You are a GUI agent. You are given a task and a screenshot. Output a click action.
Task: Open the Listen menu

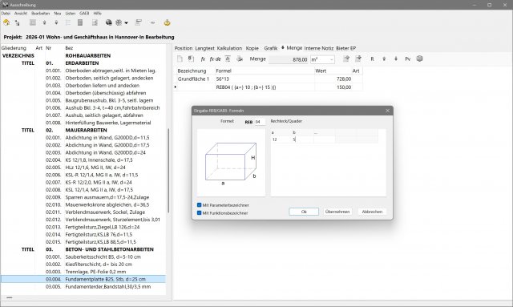pyautogui.click(x=71, y=14)
